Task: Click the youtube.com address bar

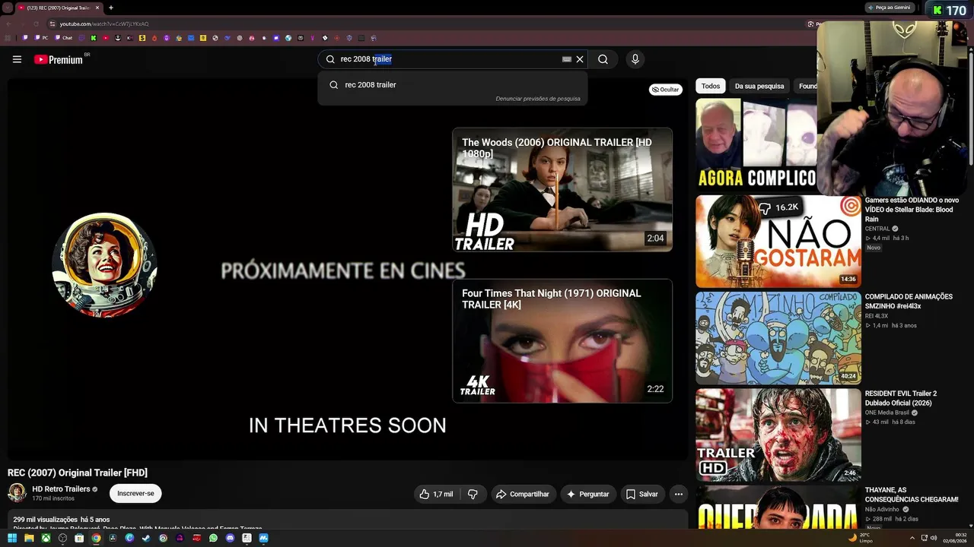Action: (x=426, y=24)
